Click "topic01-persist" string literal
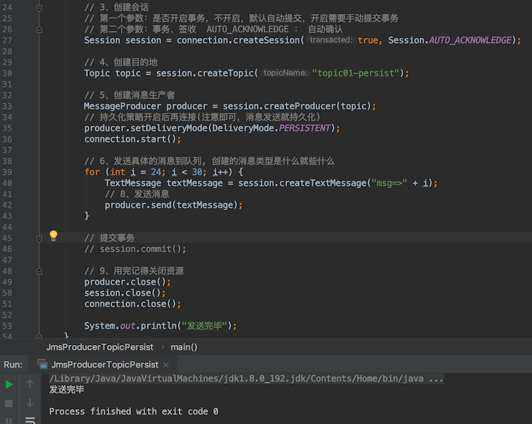Screen dimensions: 532x424 point(355,73)
